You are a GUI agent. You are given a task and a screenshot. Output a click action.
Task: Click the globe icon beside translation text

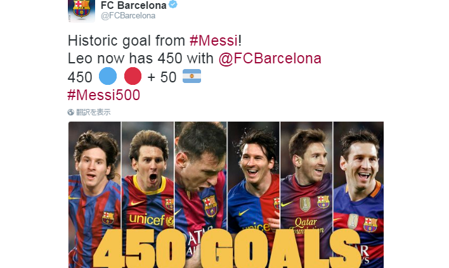pyautogui.click(x=71, y=112)
